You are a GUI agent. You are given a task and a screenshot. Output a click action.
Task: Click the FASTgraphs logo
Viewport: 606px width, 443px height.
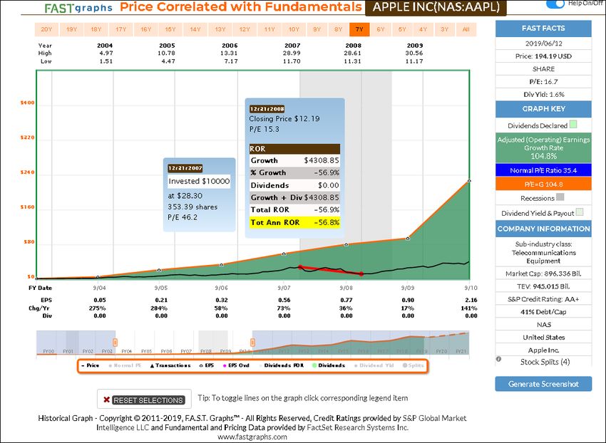click(78, 8)
